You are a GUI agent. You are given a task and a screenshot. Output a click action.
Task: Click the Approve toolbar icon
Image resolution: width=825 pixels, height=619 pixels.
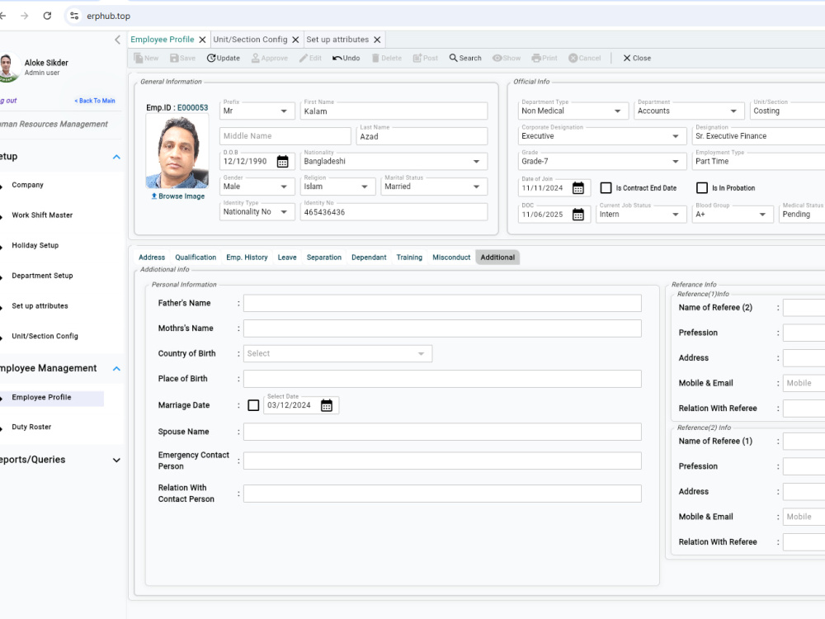pos(256,58)
